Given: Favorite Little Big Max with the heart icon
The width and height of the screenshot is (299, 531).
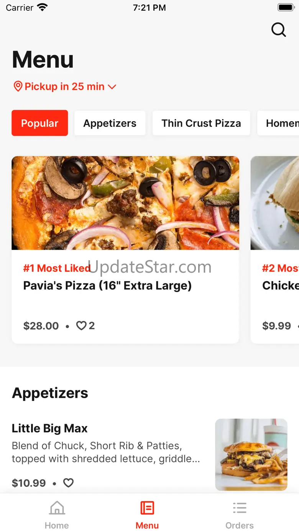Looking at the screenshot, I should coord(68,483).
